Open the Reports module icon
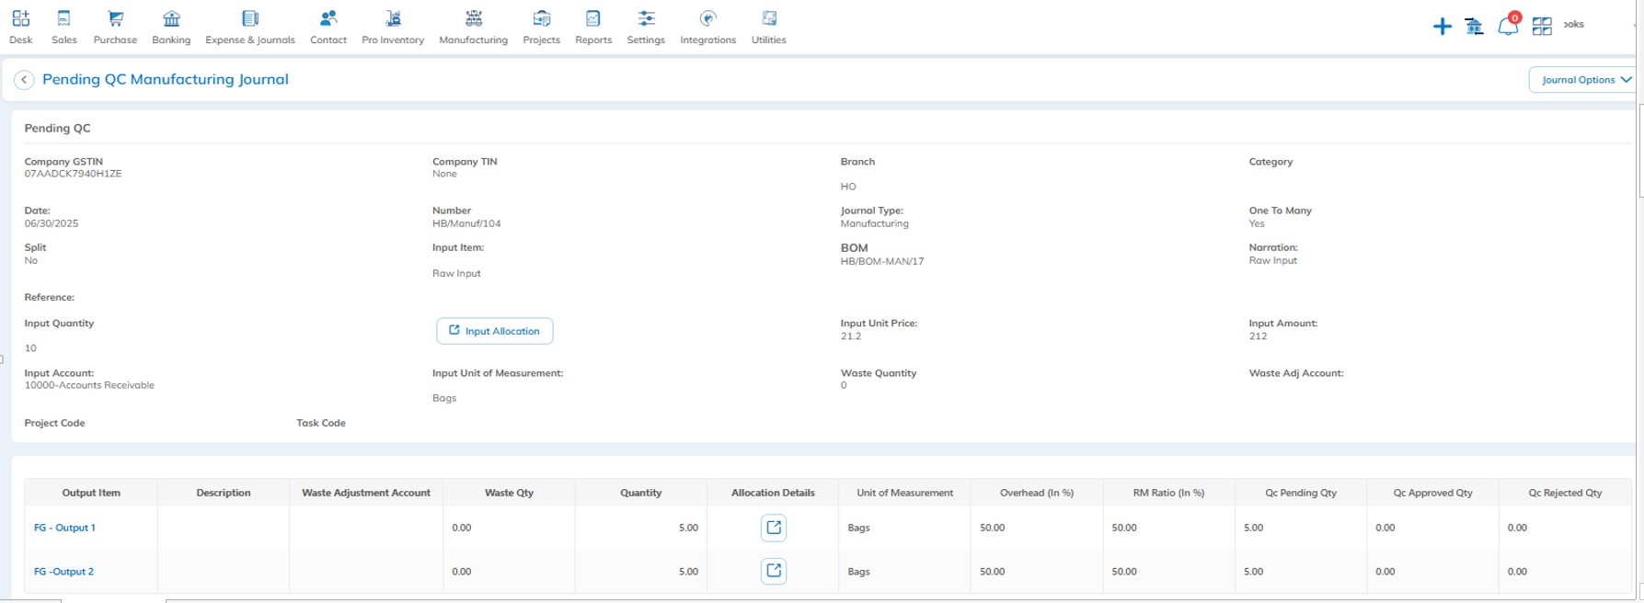 [593, 18]
